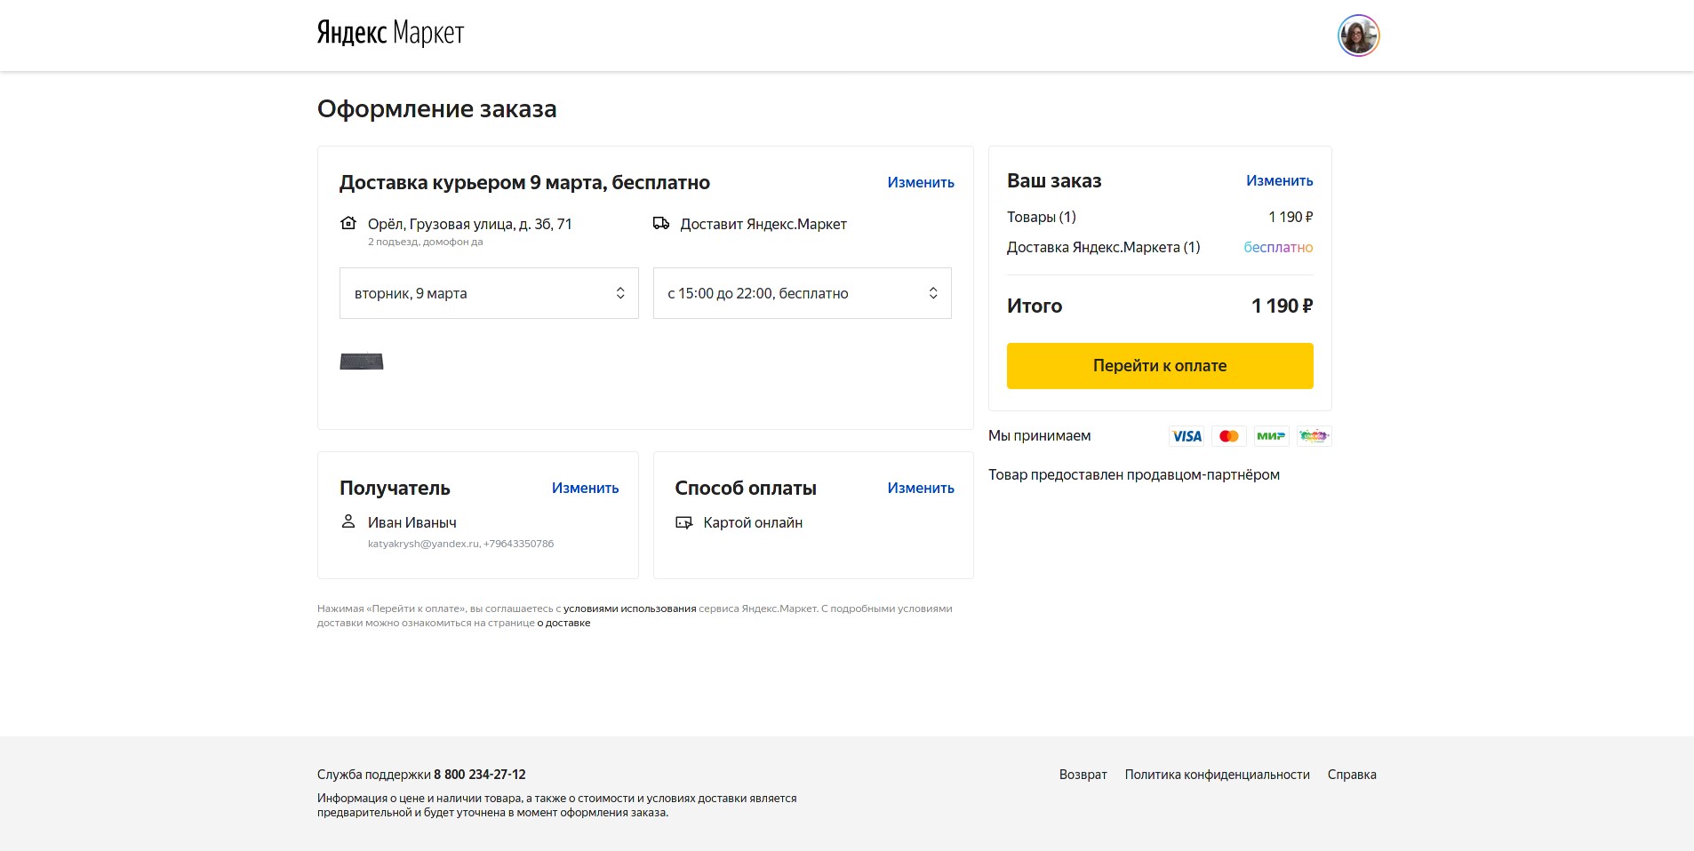Open Политика конфиденциальности footer link
This screenshot has height=851, width=1694.
tap(1218, 775)
